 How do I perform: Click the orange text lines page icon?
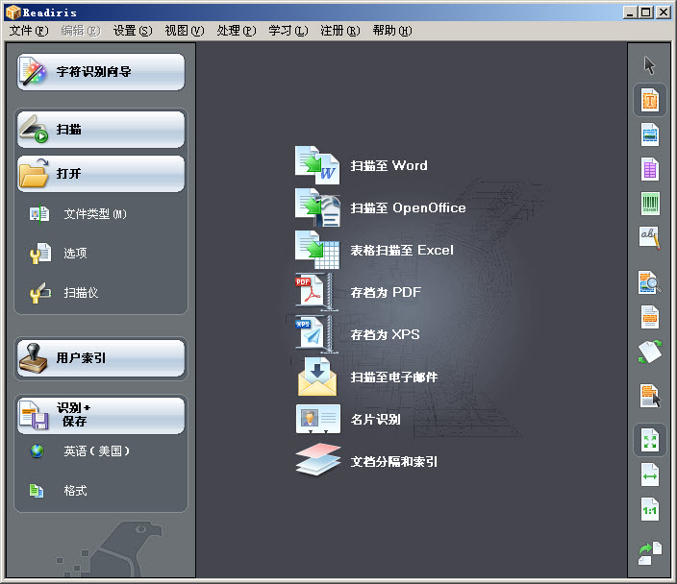[x=649, y=317]
